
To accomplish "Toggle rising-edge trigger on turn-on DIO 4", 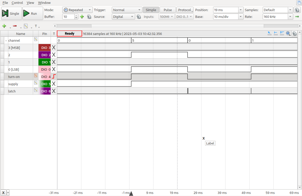I will coord(54,77).
